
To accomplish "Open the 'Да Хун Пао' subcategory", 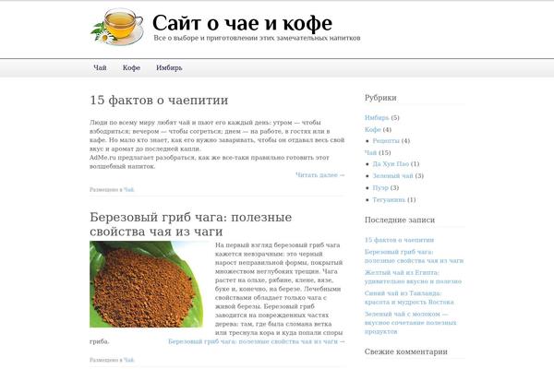I will click(391, 164).
